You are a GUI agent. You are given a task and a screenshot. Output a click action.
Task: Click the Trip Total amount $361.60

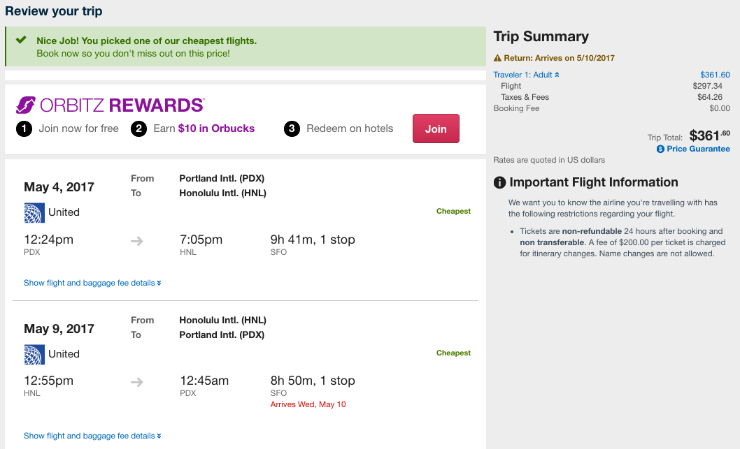pyautogui.click(x=709, y=135)
